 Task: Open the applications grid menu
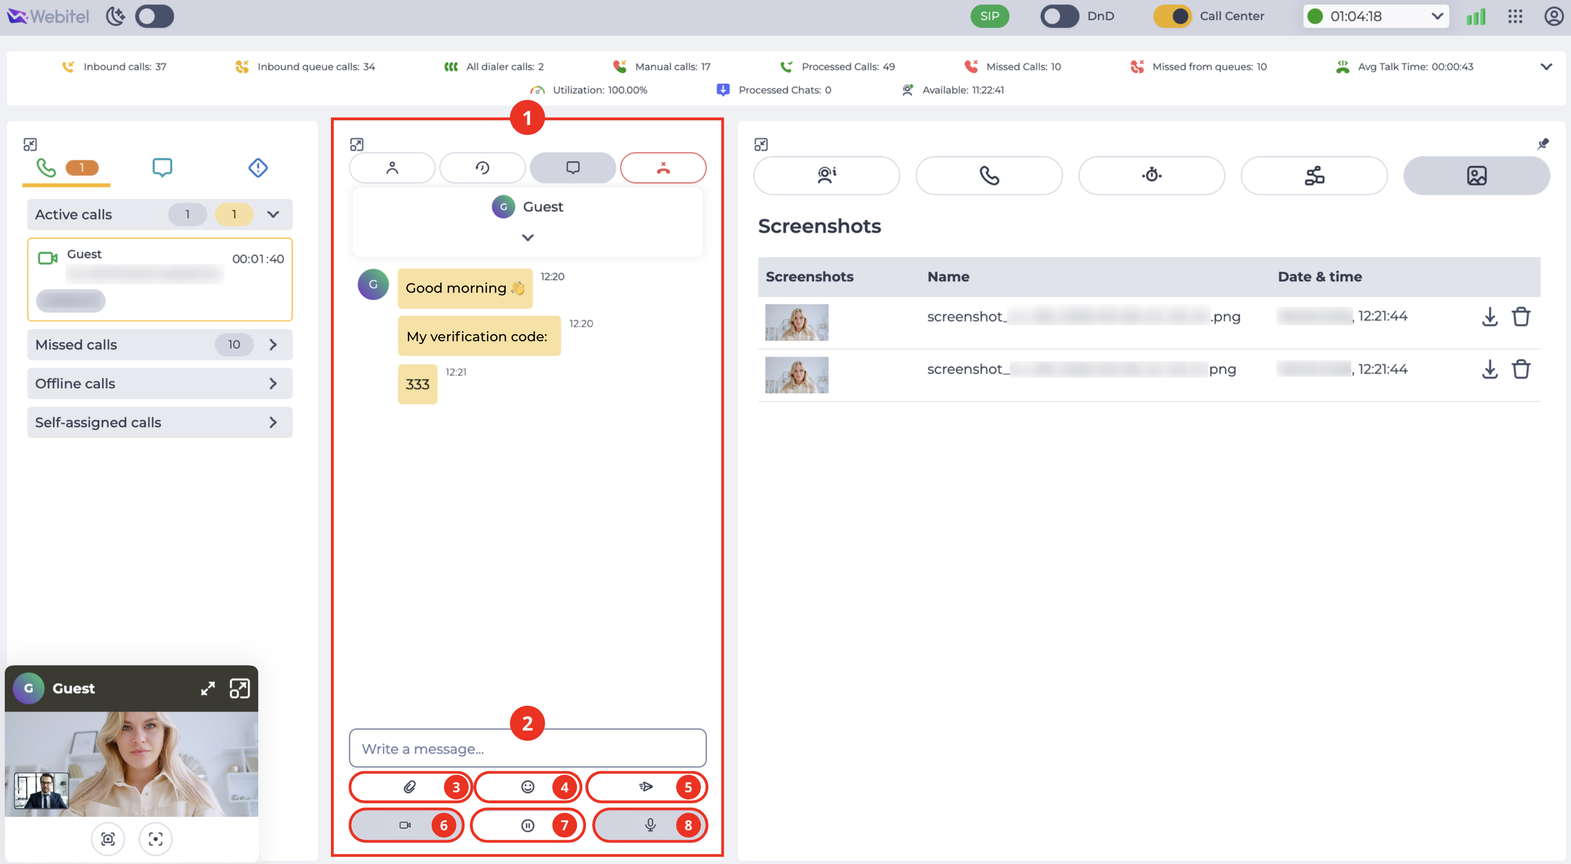[1516, 16]
